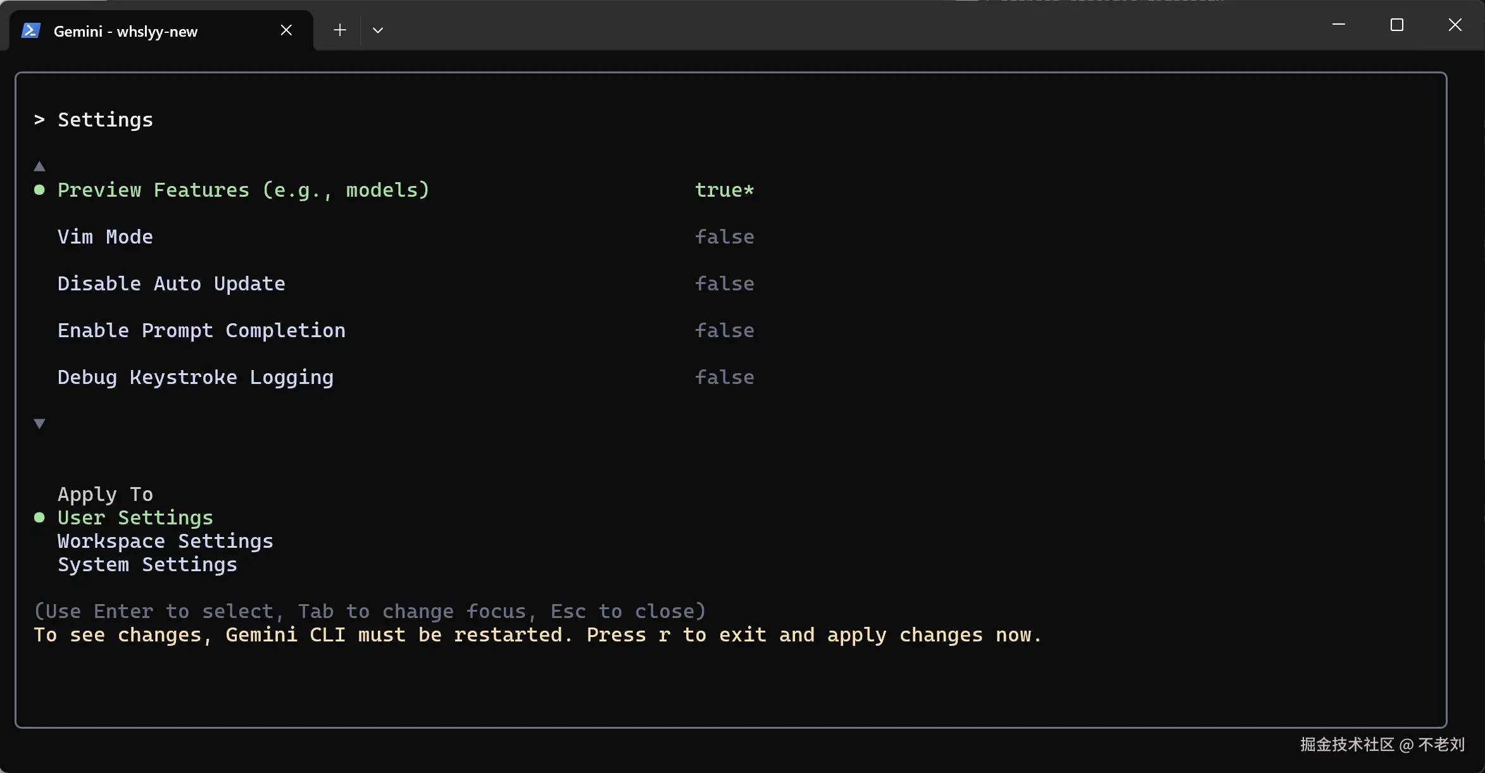Viewport: 1485px width, 773px height.
Task: Click the scroll up triangle above the settings list
Action: [39, 166]
